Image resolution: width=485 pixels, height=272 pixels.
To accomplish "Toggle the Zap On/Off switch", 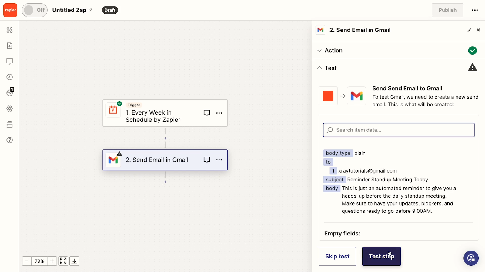I will 35,10.
